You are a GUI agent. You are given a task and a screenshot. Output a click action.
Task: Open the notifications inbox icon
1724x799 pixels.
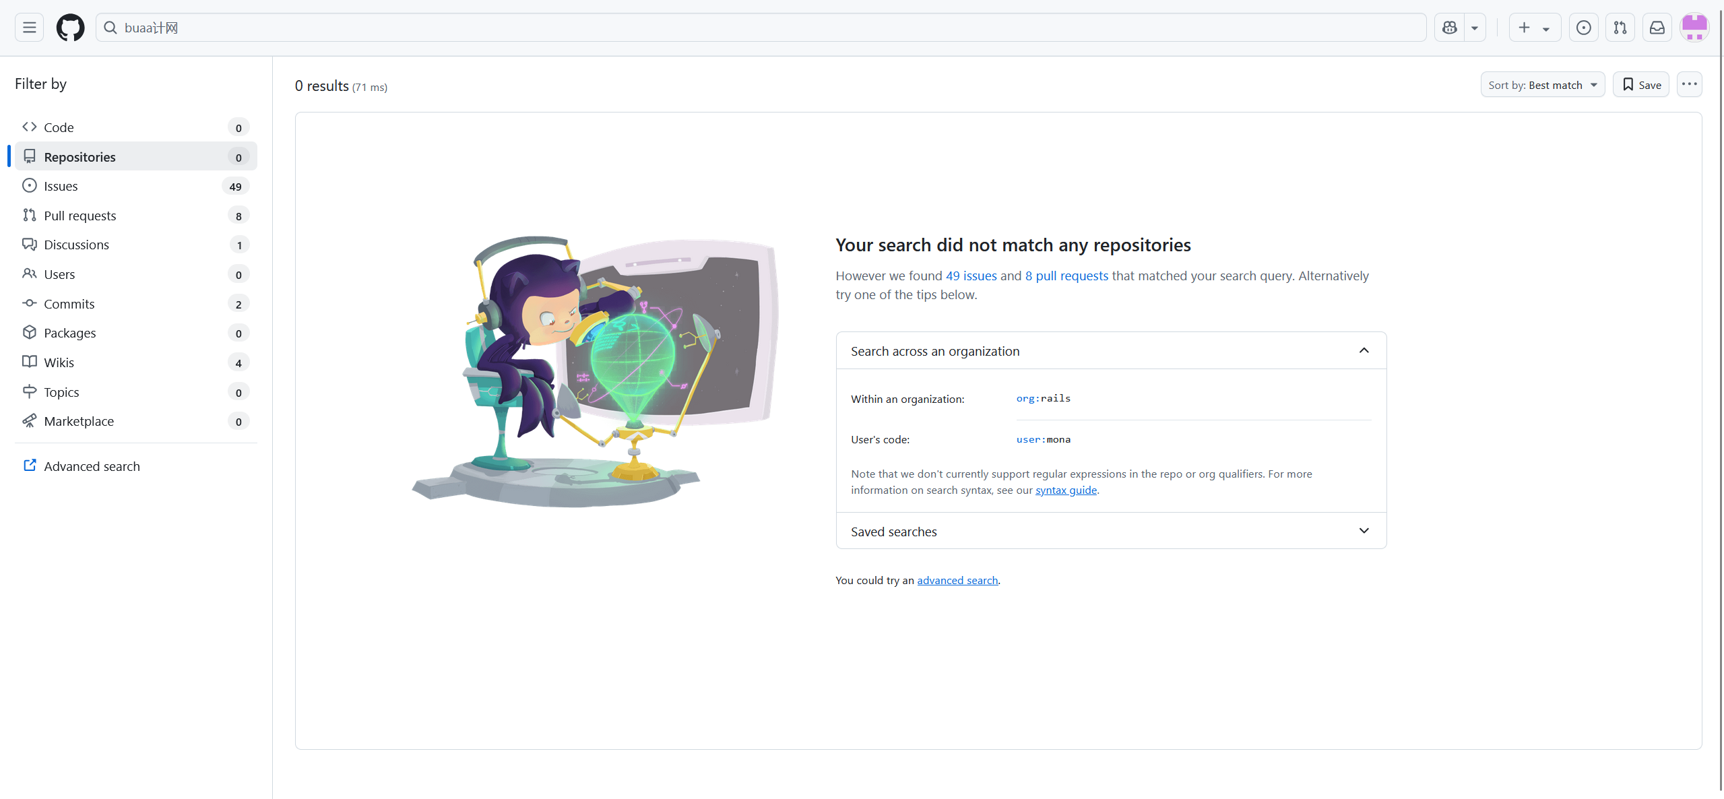click(1657, 28)
